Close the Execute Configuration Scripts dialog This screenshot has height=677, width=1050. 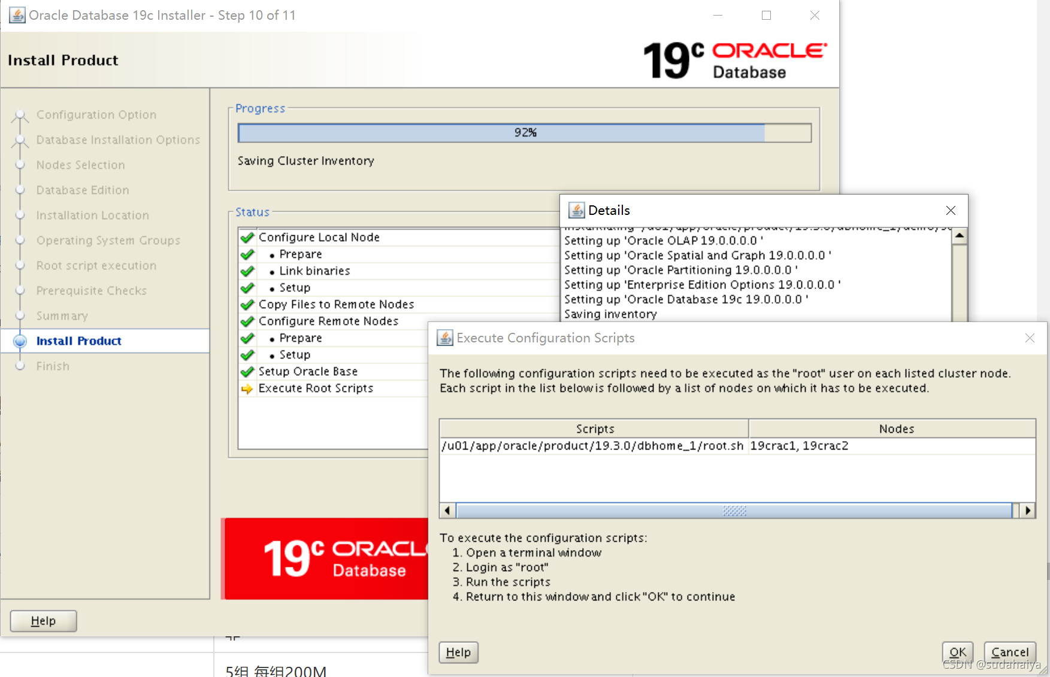tap(1030, 338)
